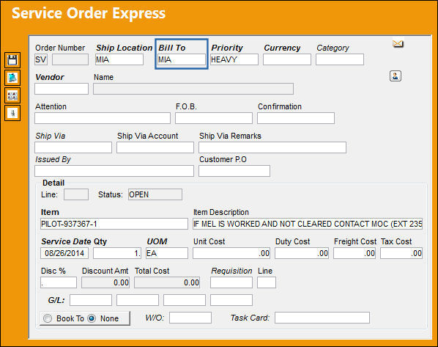
Task: Click the Order Number SV prefix box
Action: point(41,59)
